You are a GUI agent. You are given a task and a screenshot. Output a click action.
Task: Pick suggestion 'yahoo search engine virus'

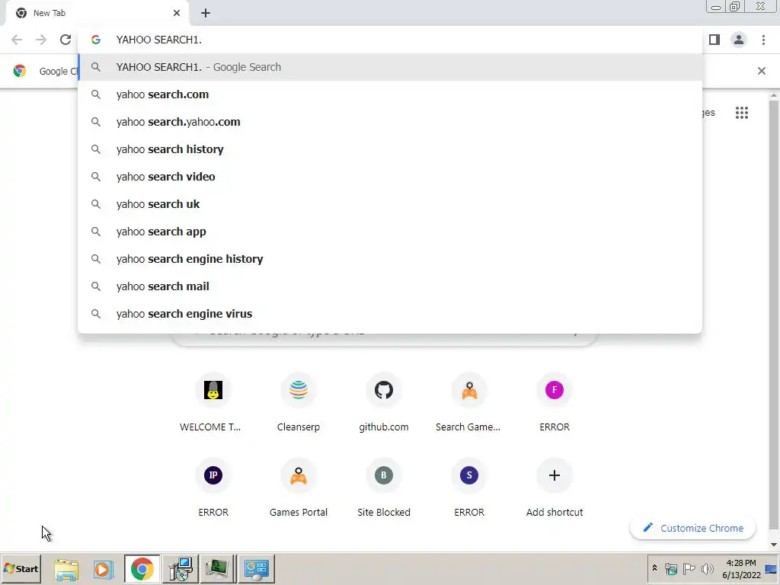(391, 314)
